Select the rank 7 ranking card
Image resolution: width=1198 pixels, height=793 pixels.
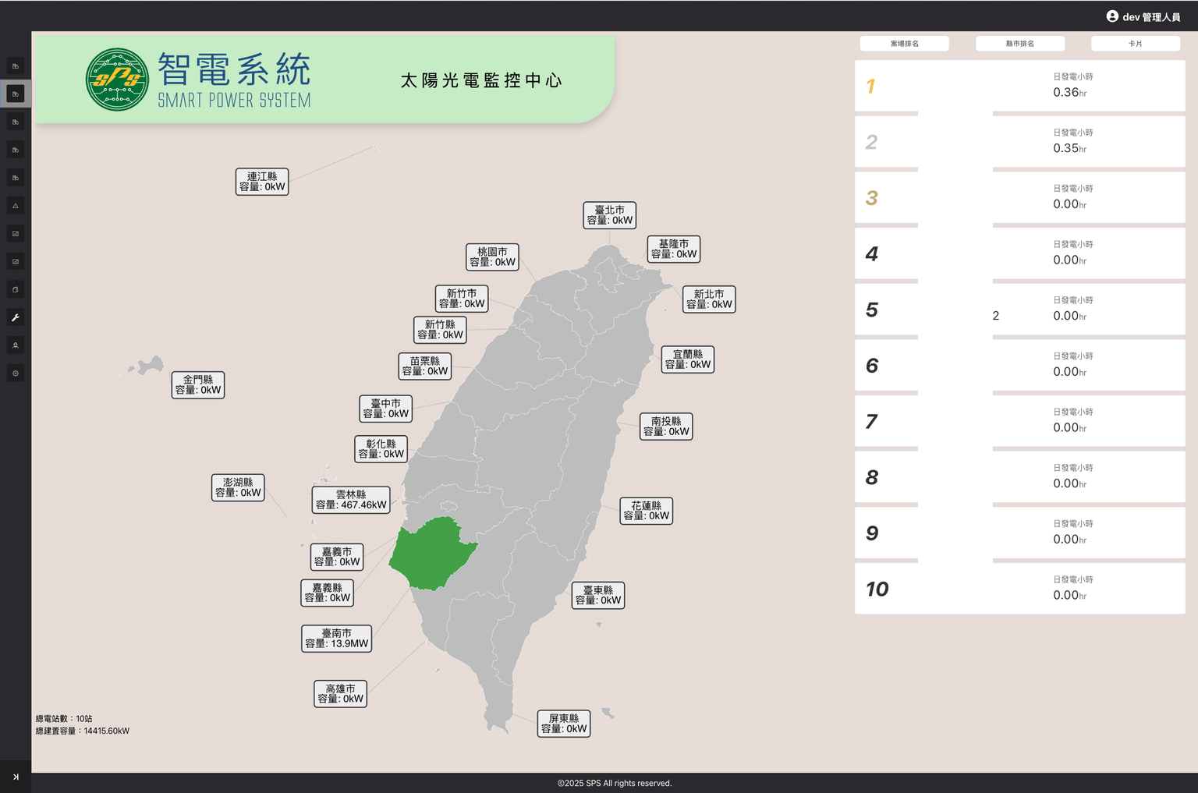(1020, 421)
